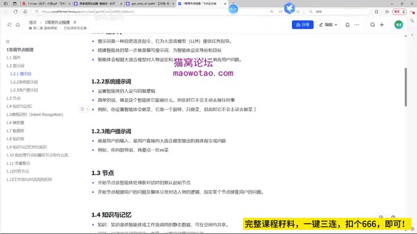Switch to the first pdf browser tab

(46, 4)
